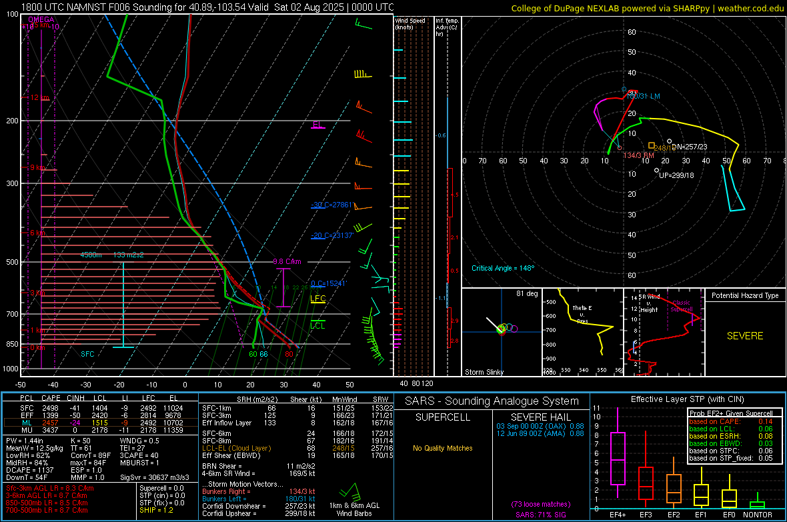
Task: Click the red 'Bunkers Right = 134/3 kt' line
Action: [x=259, y=491]
